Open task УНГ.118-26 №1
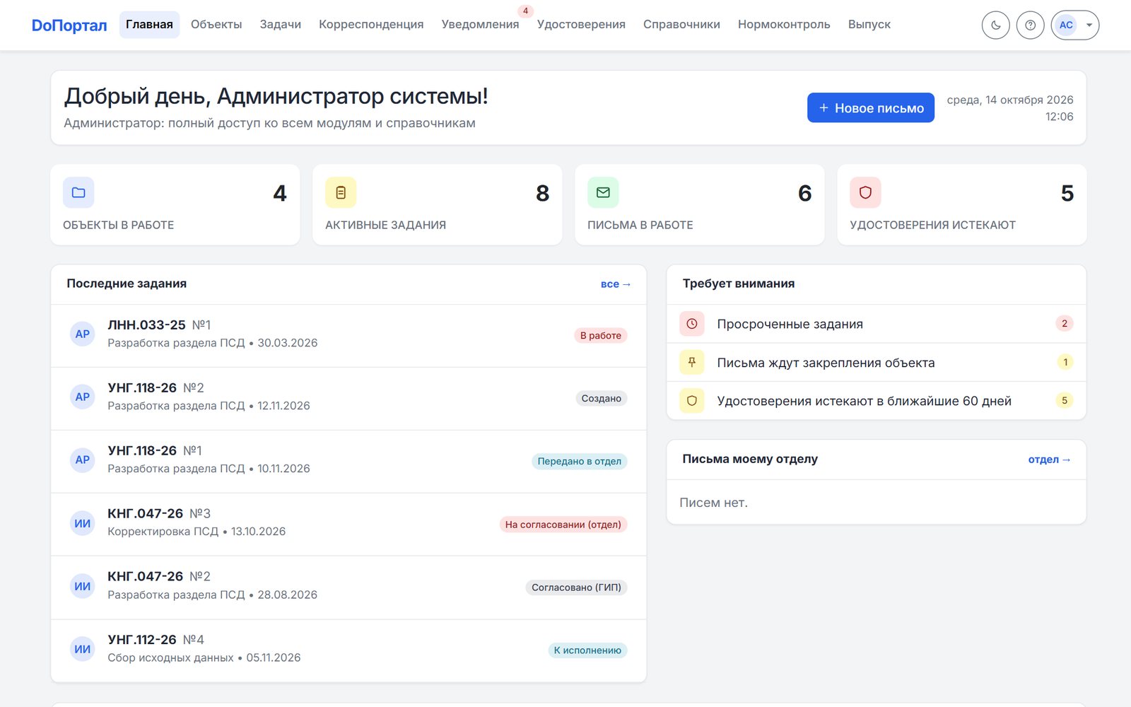The height and width of the screenshot is (707, 1131). [348, 461]
